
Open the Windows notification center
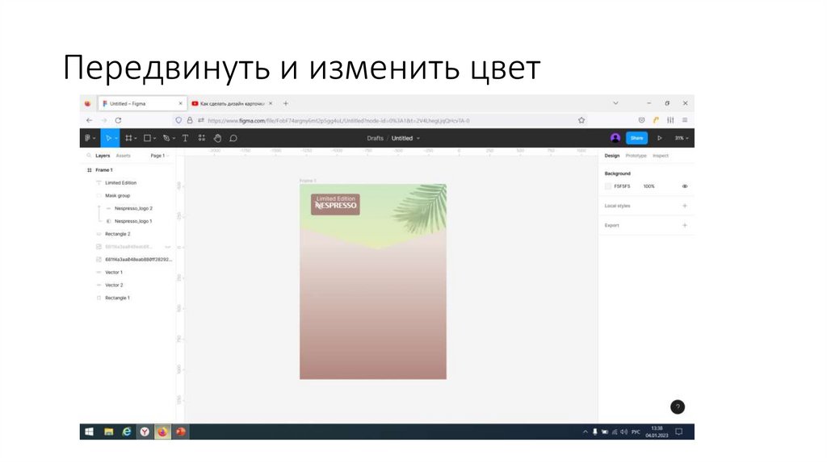[x=679, y=432]
